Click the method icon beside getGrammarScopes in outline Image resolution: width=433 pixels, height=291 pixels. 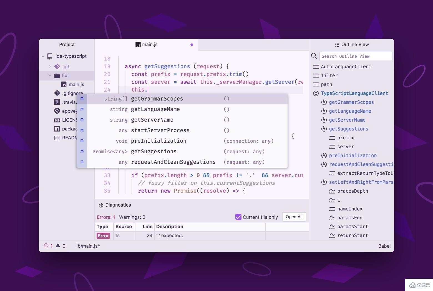point(324,102)
